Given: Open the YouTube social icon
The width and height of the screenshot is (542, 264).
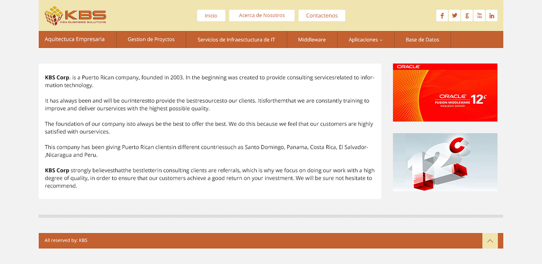Looking at the screenshot, I should (479, 16).
